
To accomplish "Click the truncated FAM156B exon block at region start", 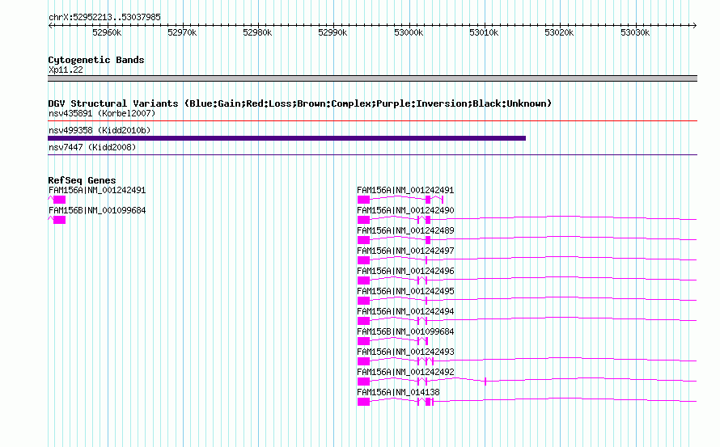I will coord(59,220).
